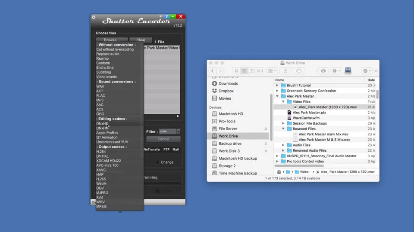The height and width of the screenshot is (232, 414).
Task: Eject the Work Disk 3 volume
Action: coord(266,151)
